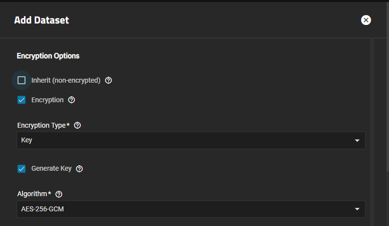Screen dimensions: 389x226
Task: Click the "Generate Key" label text
Action: [51, 169]
